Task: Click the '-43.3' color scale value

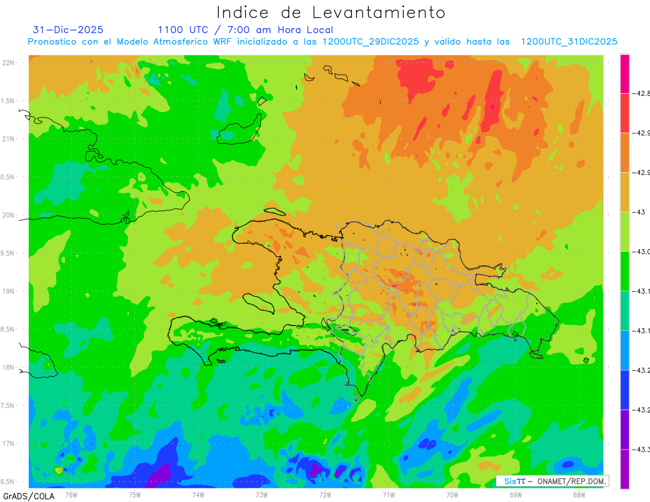Action: point(642,449)
